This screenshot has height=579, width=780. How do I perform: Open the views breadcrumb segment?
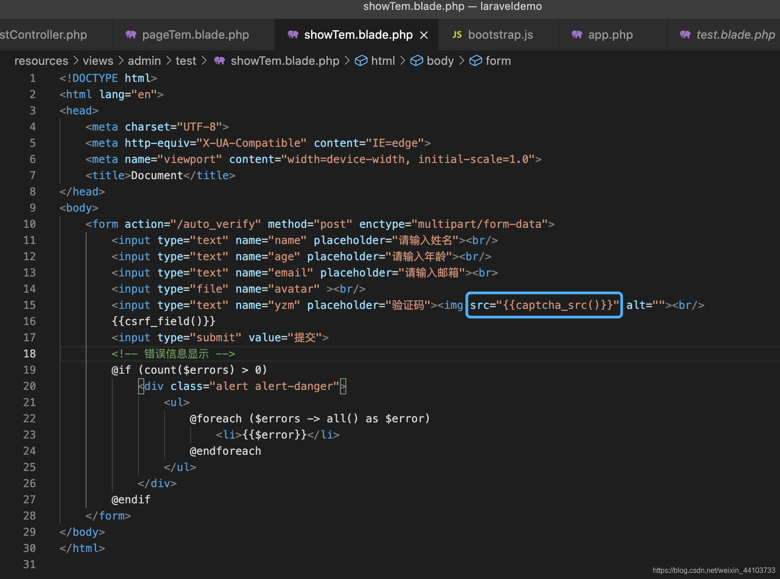[x=98, y=61]
